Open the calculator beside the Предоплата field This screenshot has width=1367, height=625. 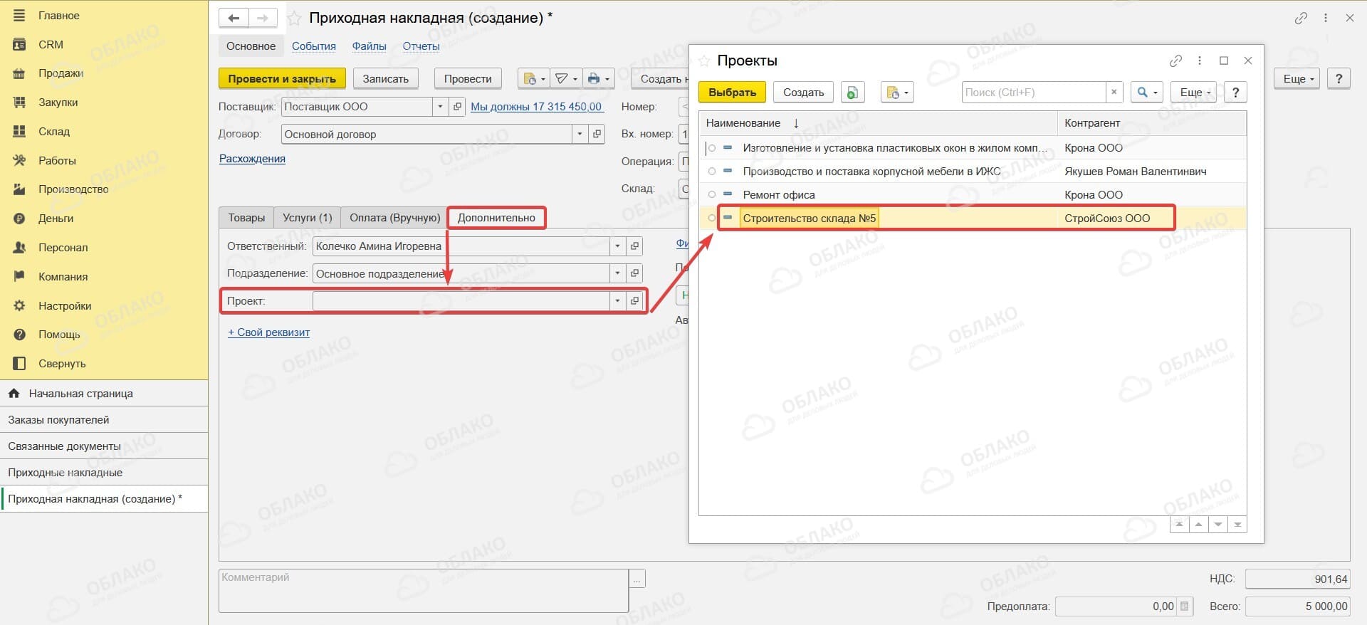[1185, 606]
